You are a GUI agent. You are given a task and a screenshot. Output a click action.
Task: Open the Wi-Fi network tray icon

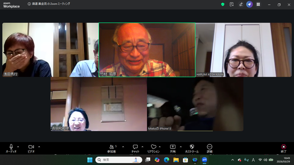click(260, 160)
